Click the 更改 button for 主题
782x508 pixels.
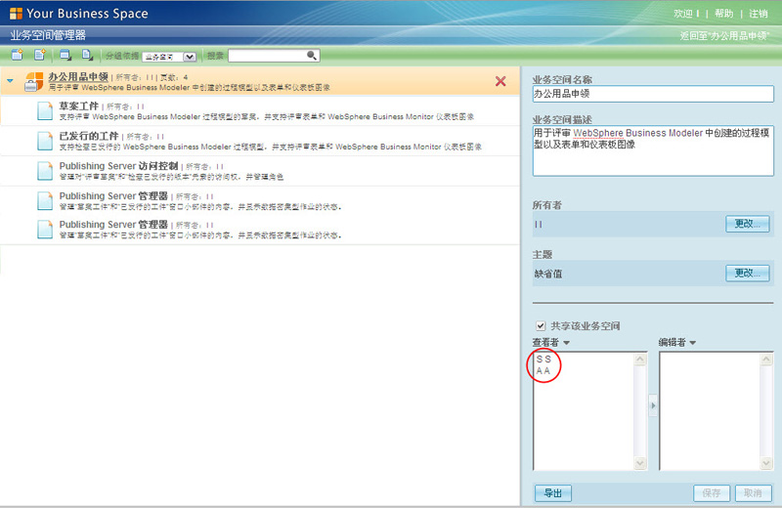[x=747, y=274]
